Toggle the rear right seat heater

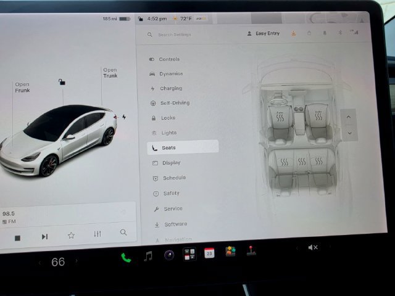[x=318, y=161]
